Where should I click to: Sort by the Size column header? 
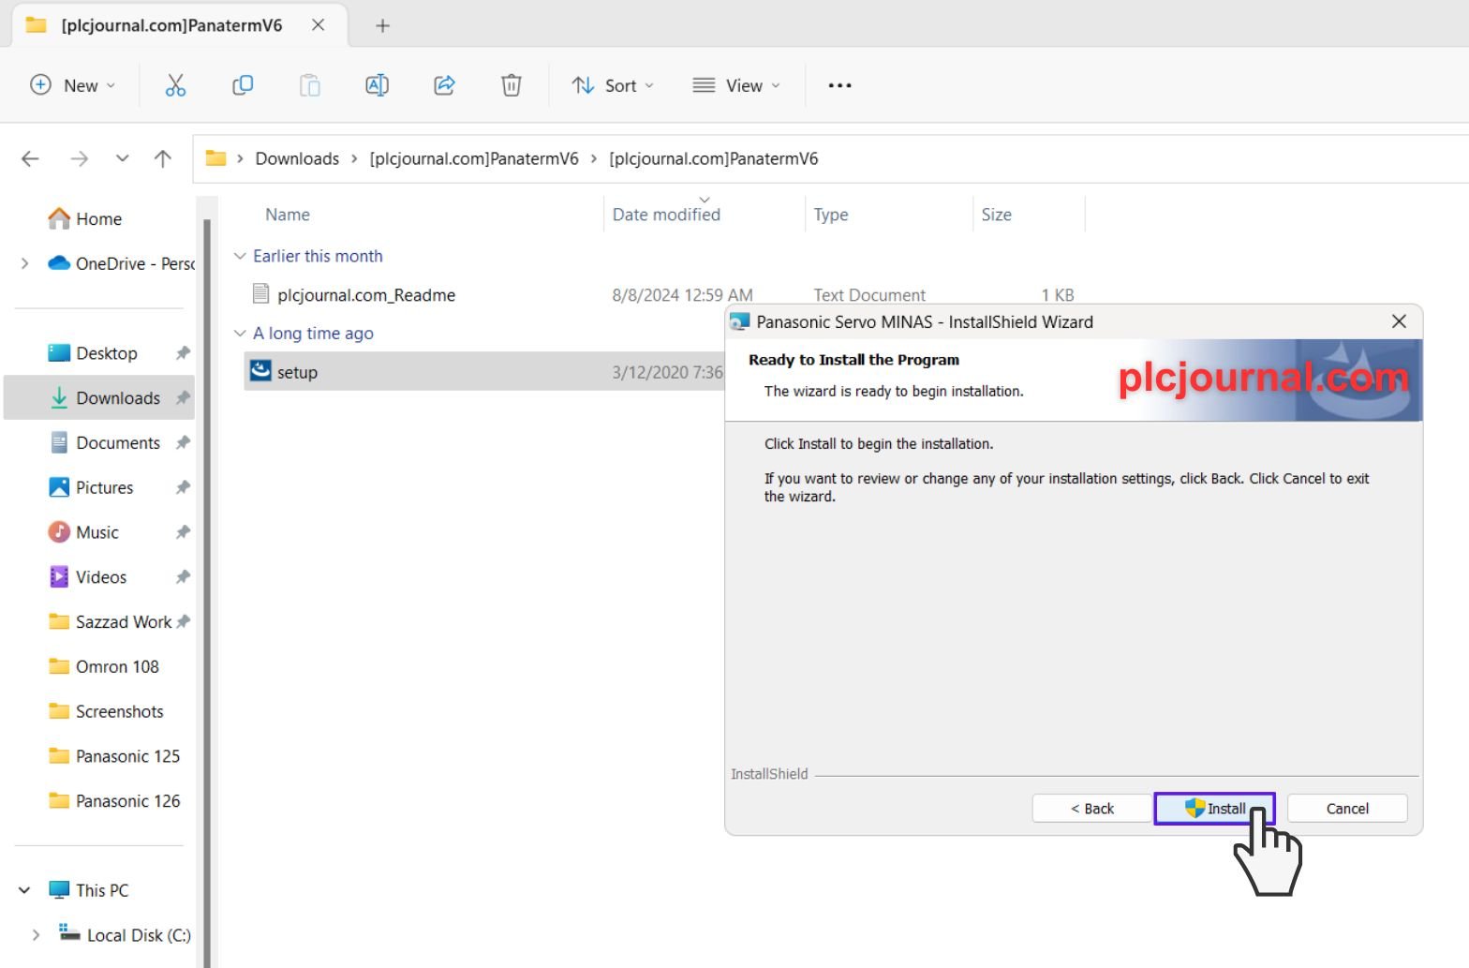[x=996, y=215]
